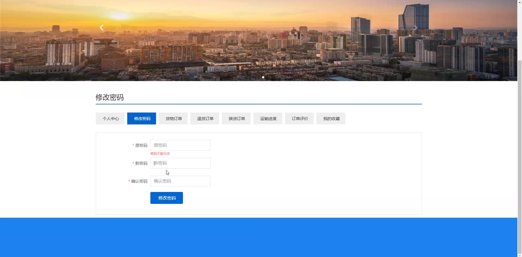The width and height of the screenshot is (522, 257).
Task: Click the previous slide arrow on banner
Action: [x=102, y=28]
